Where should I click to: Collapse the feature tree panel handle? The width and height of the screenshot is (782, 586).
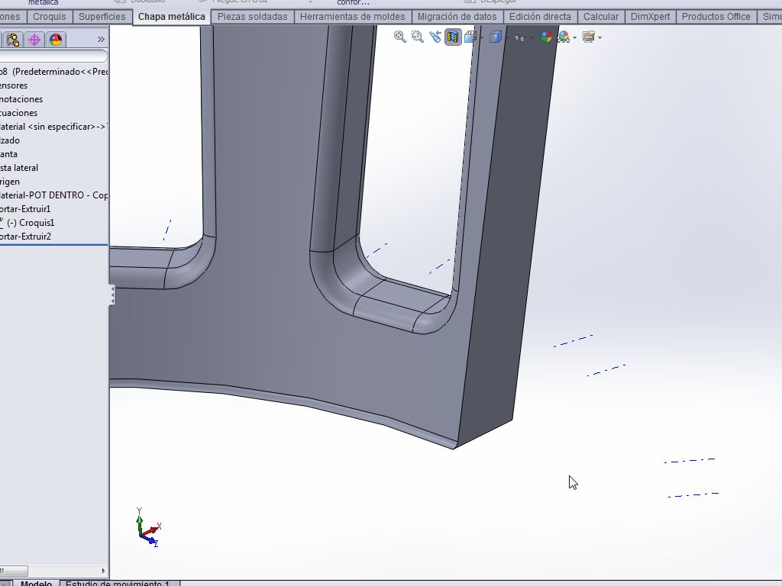[112, 295]
